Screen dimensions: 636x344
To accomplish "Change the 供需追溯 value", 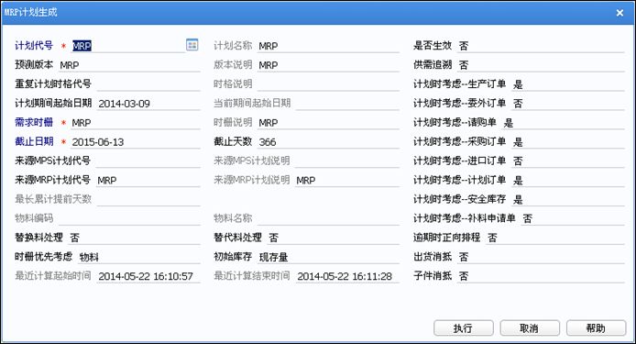I will point(541,65).
